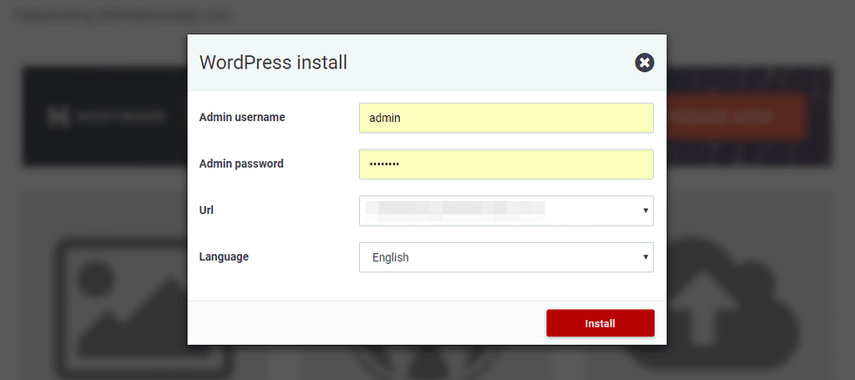Open the Url dropdown
Viewport: 855px width, 380px height.
point(506,210)
